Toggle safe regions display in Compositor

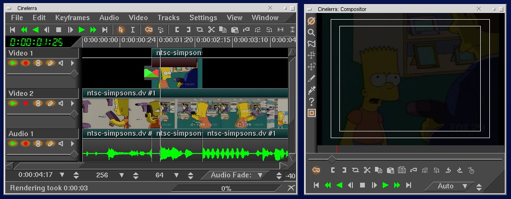point(312,113)
